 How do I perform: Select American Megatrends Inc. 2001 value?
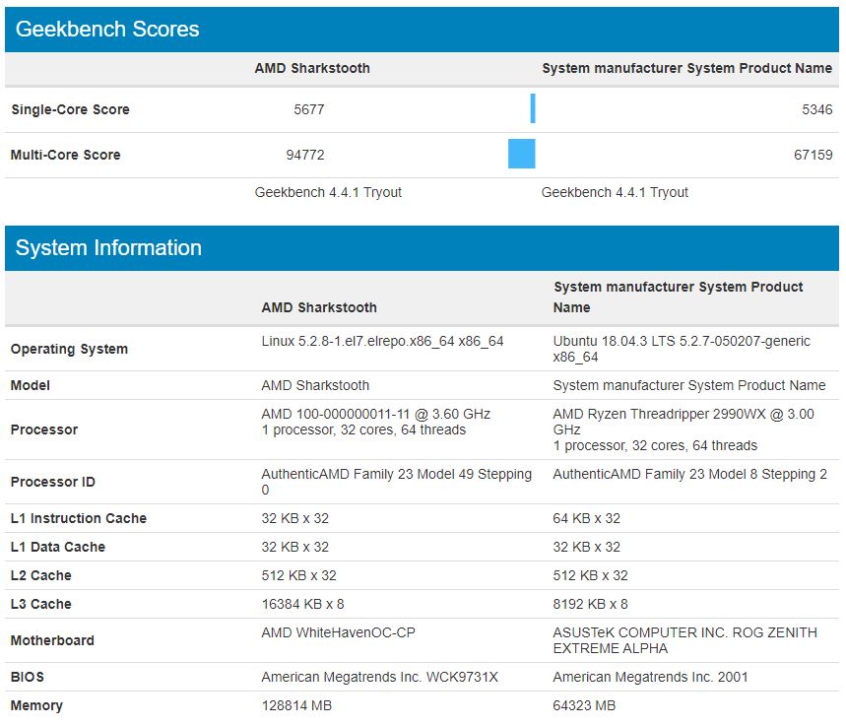(x=650, y=677)
